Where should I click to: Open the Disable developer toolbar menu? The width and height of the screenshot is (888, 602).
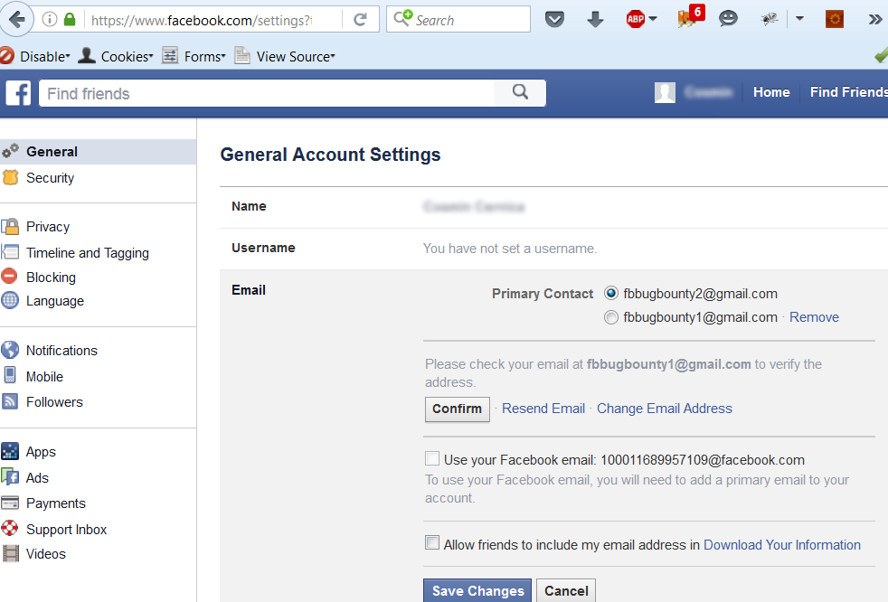pyautogui.click(x=35, y=56)
